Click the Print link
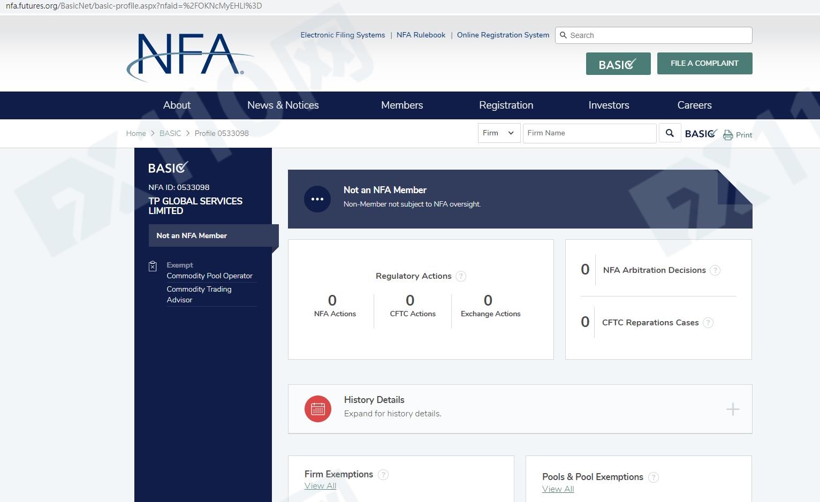Viewport: 820px width, 502px height. pos(744,135)
